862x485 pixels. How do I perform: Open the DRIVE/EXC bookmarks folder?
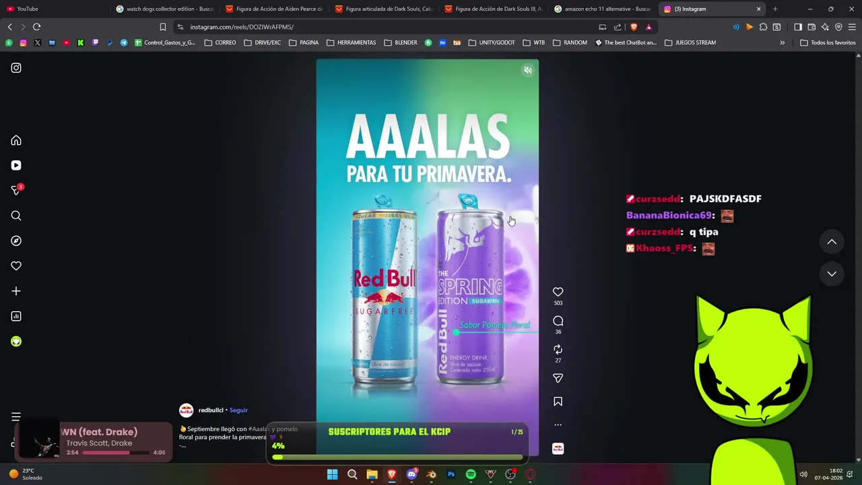pos(263,42)
